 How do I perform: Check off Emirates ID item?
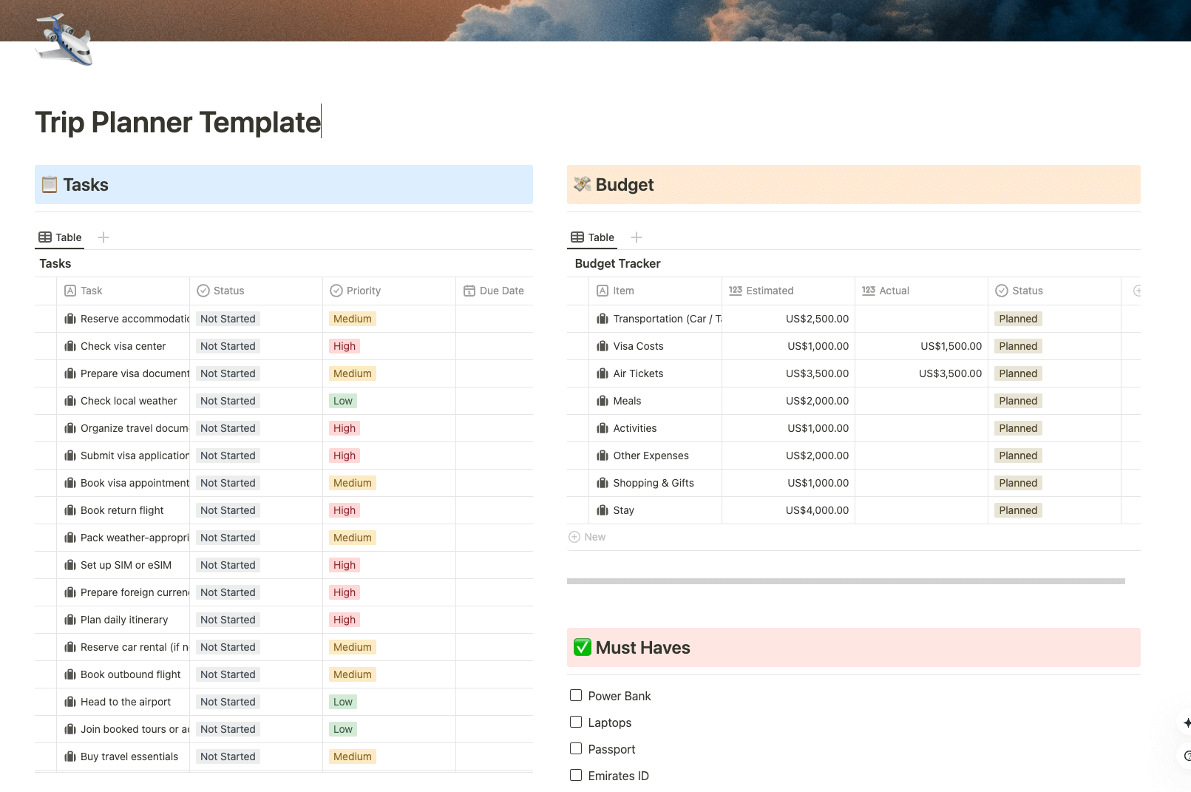click(576, 776)
